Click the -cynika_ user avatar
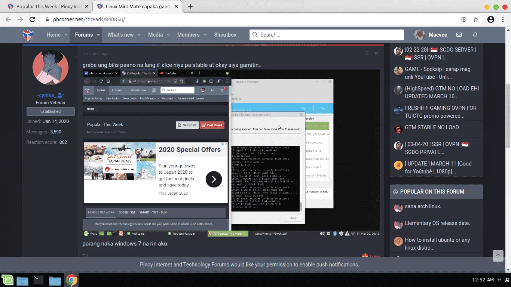 [51, 68]
